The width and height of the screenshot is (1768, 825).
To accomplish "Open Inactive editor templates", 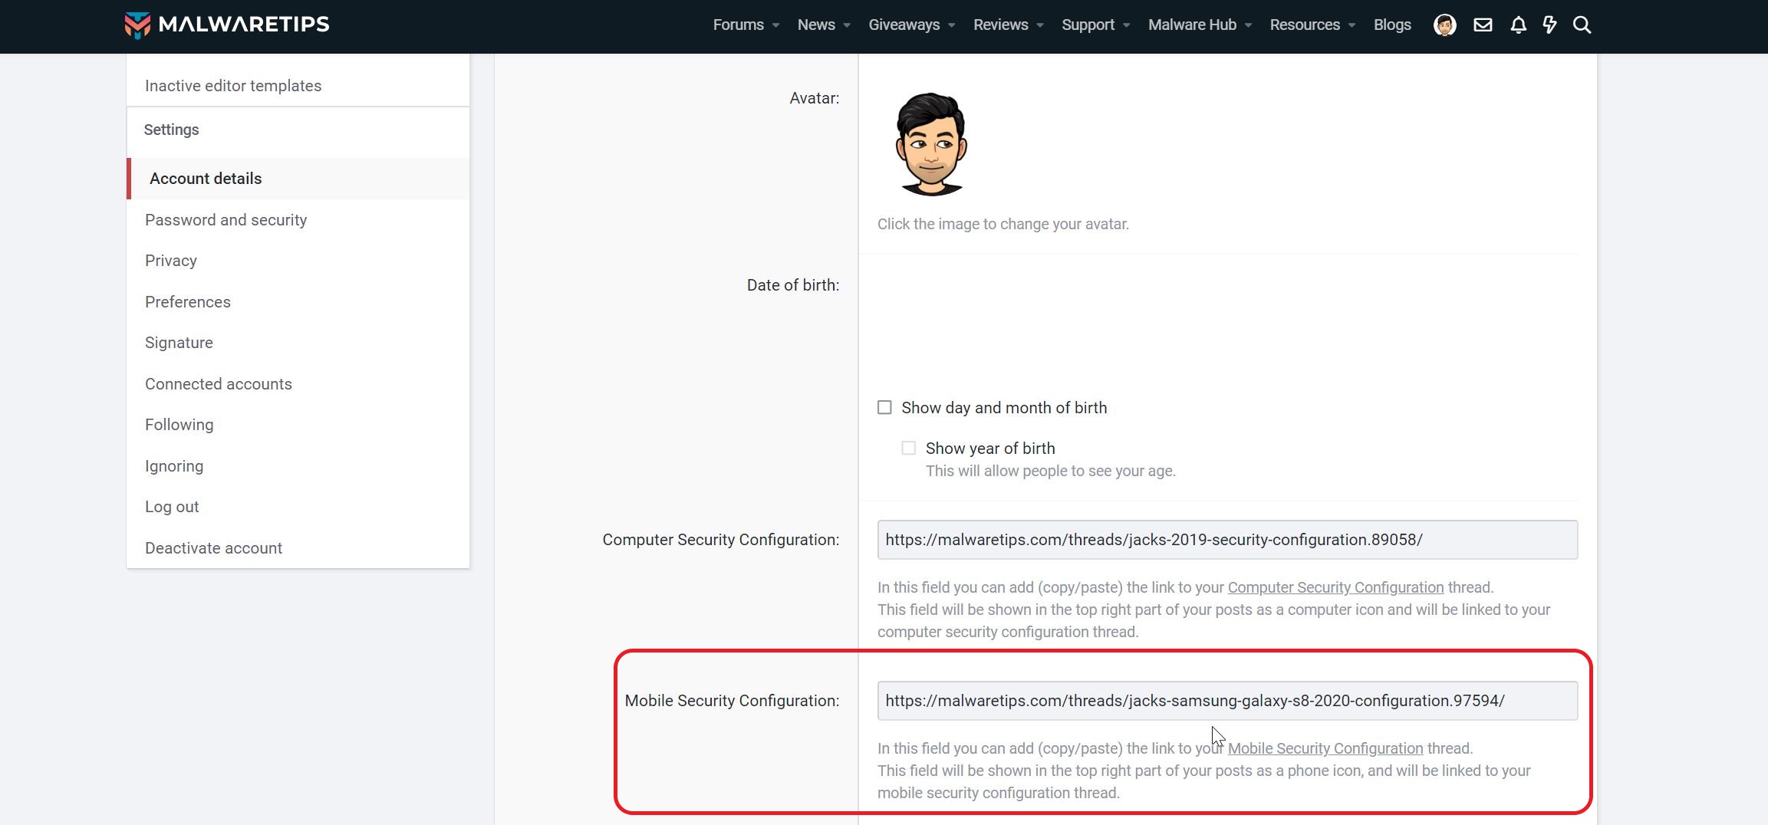I will click(x=233, y=86).
